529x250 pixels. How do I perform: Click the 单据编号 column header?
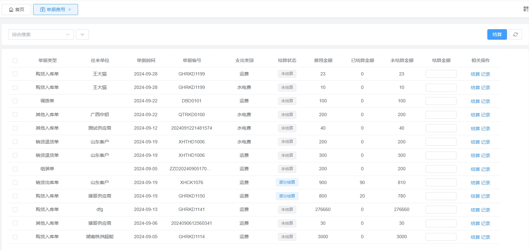click(x=192, y=60)
